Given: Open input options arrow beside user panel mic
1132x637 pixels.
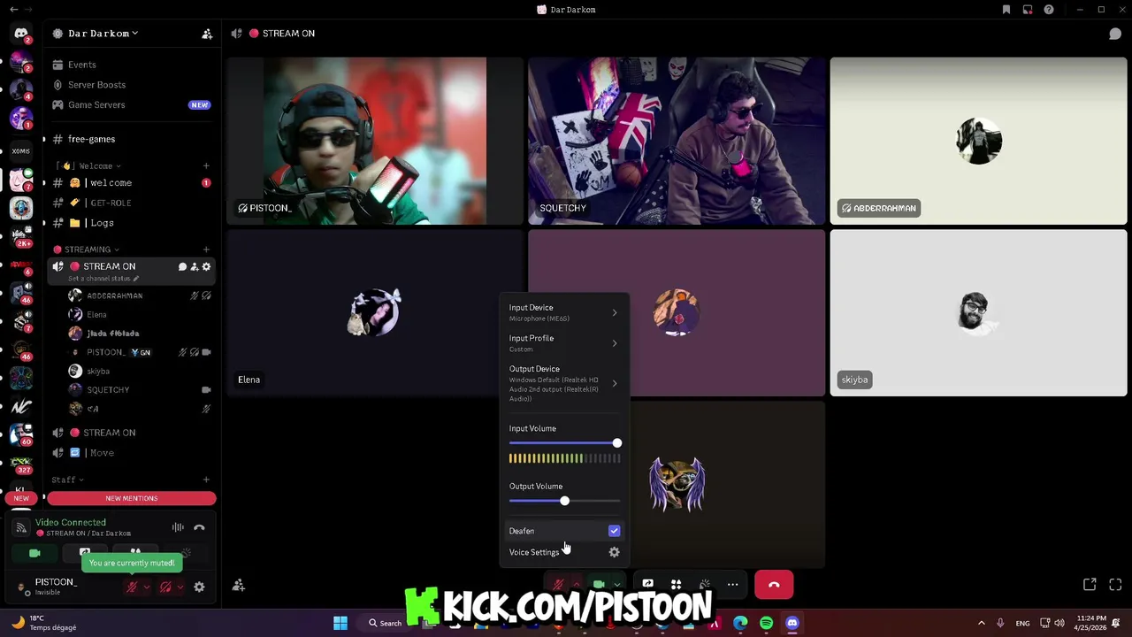Looking at the screenshot, I should [x=147, y=587].
